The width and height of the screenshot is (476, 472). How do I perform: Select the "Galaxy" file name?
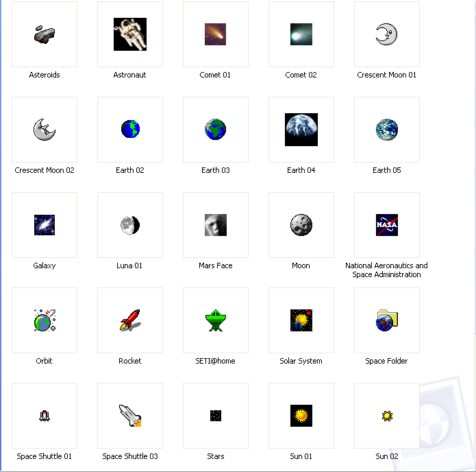click(45, 265)
